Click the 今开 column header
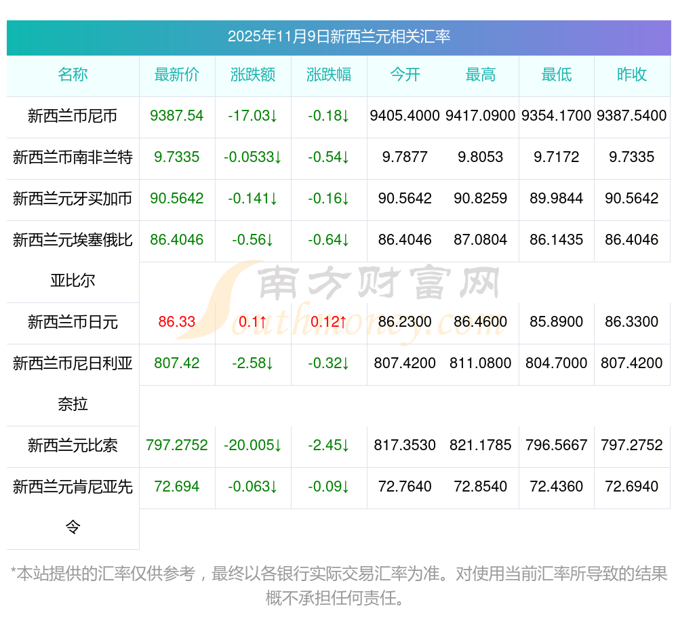Screen dimensions: 678x619 point(405,75)
